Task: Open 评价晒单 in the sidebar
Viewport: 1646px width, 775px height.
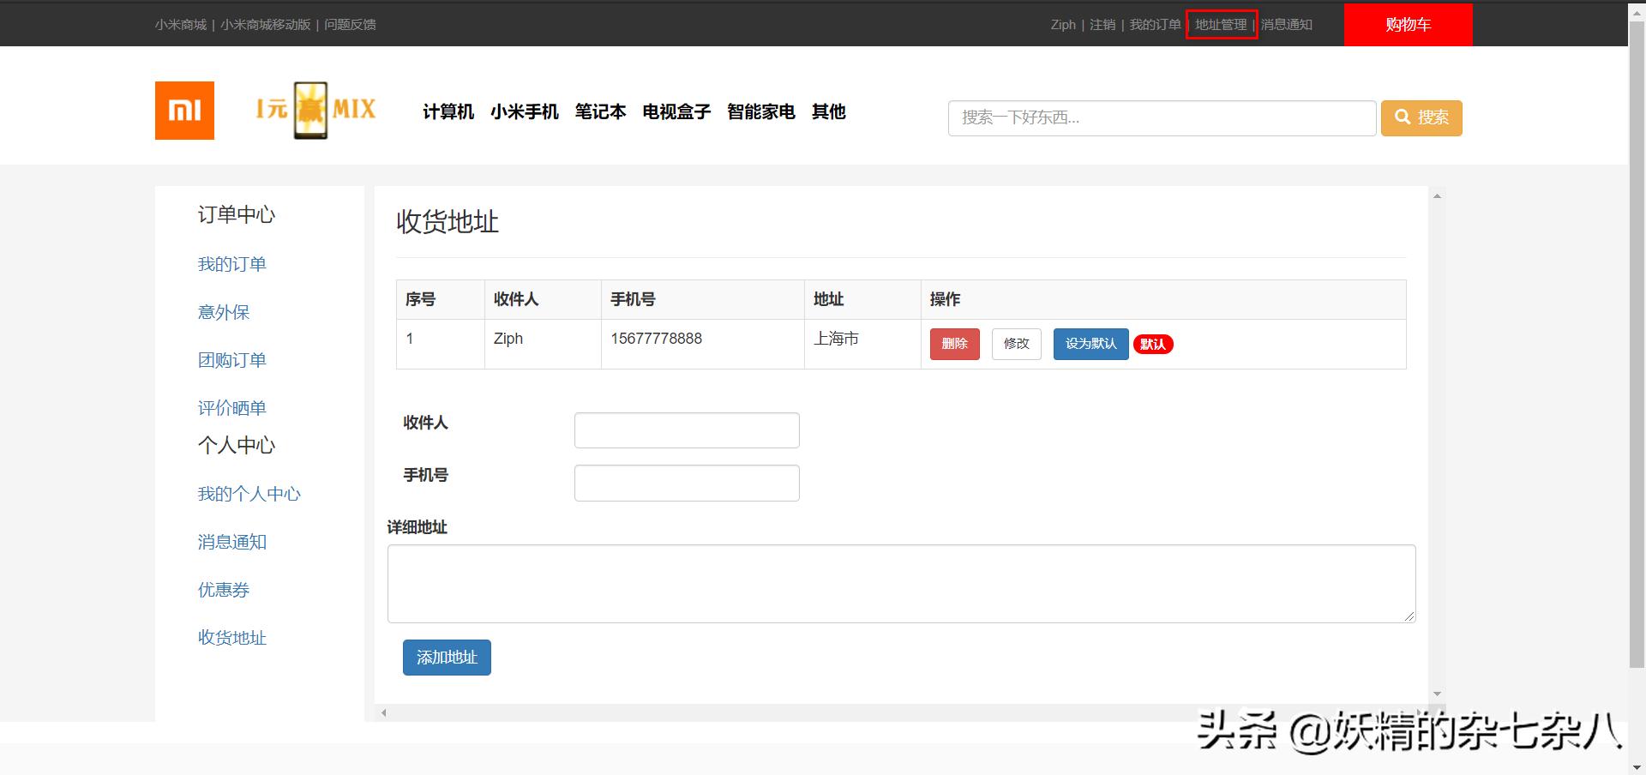Action: coord(231,407)
